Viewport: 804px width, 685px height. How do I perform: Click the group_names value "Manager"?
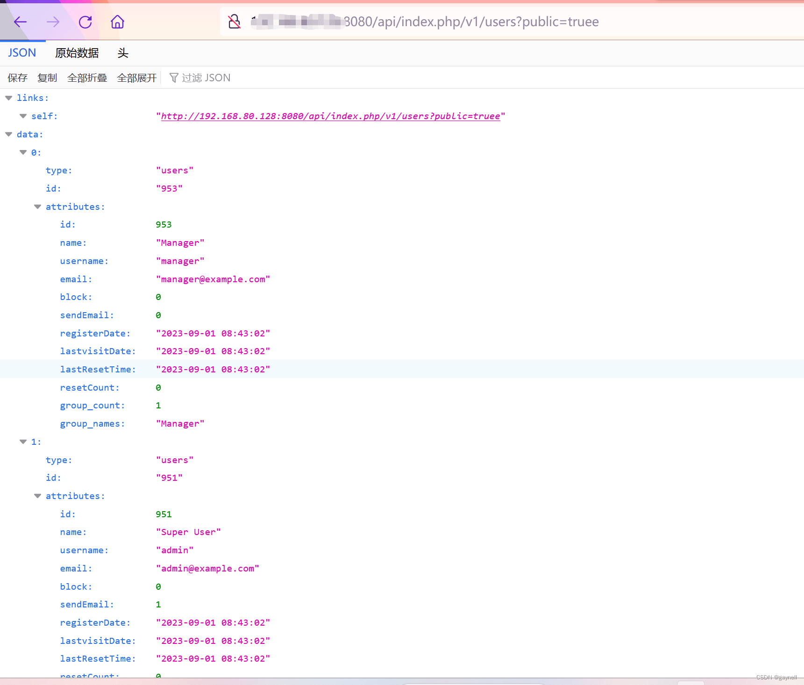pyautogui.click(x=180, y=424)
